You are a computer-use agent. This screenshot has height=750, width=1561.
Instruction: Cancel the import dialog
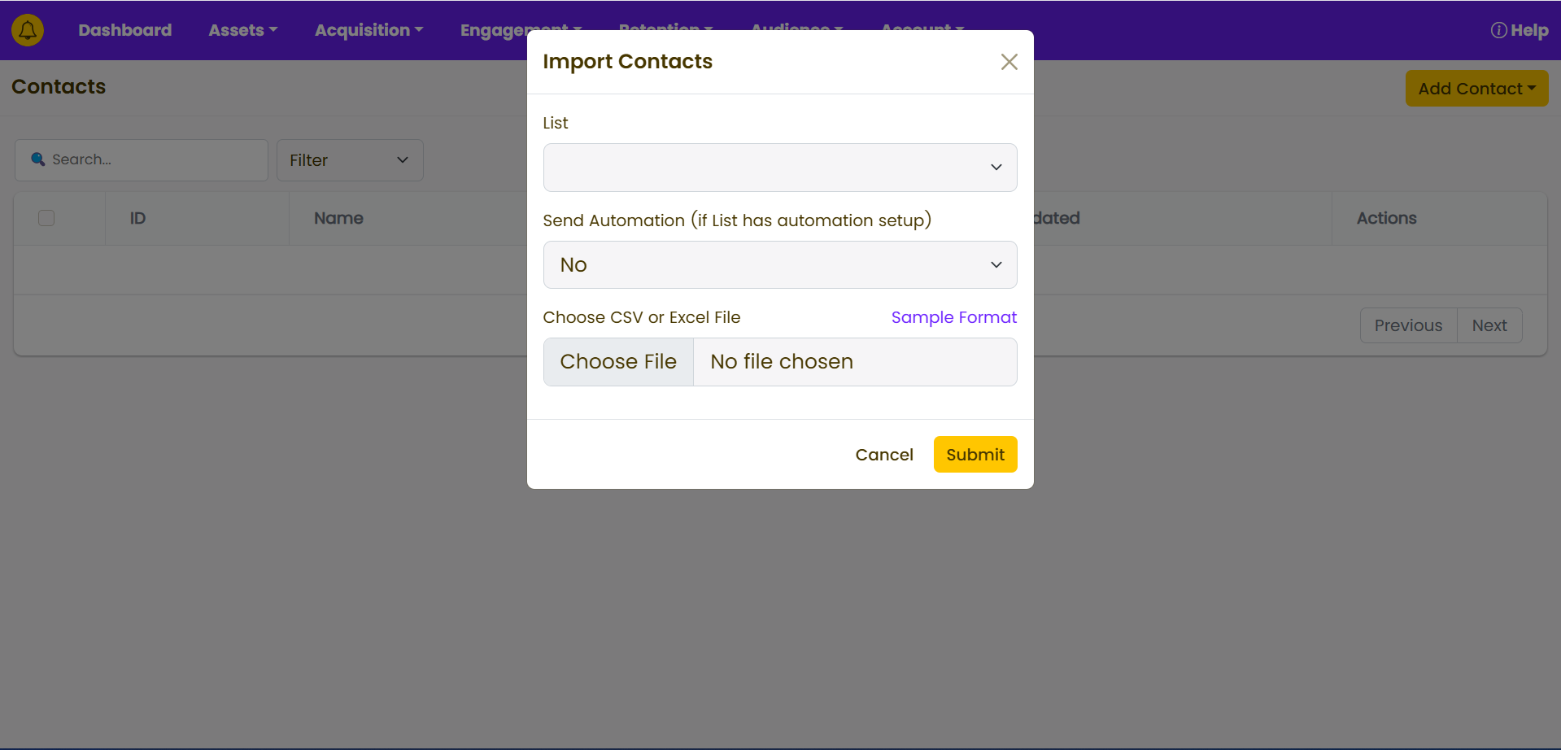[x=883, y=455]
